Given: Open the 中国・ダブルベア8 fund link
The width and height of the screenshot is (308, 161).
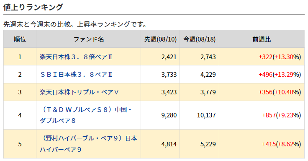Looking at the screenshot, I should [x=86, y=115].
